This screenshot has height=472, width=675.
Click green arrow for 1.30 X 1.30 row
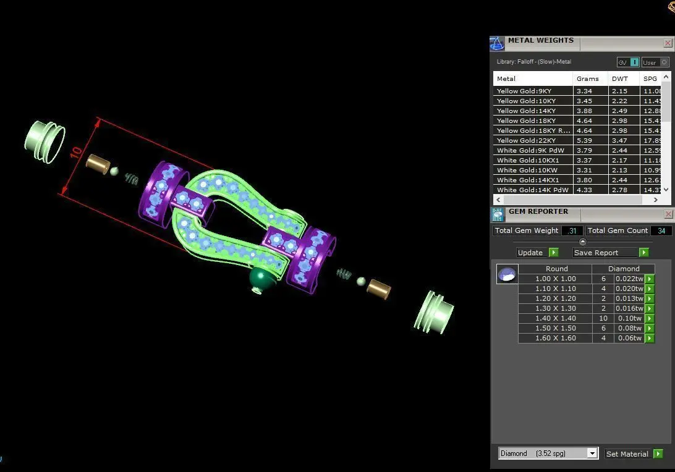[650, 308]
